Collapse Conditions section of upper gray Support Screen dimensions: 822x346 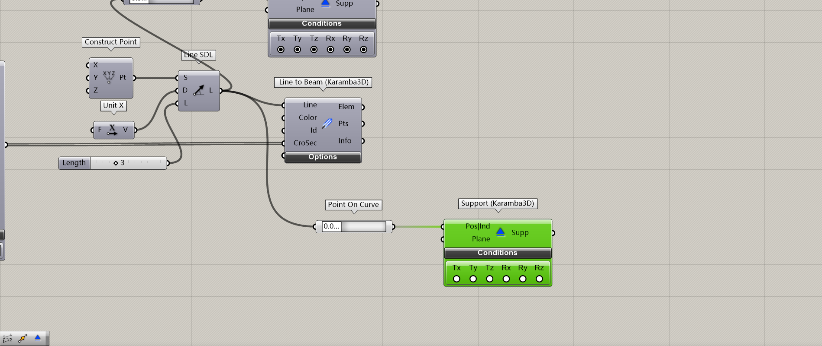pos(322,24)
